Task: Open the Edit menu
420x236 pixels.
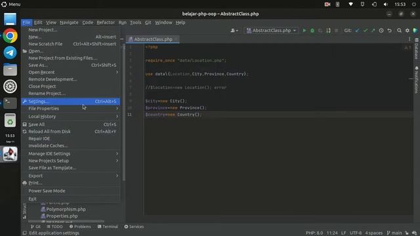Action: tap(38, 22)
